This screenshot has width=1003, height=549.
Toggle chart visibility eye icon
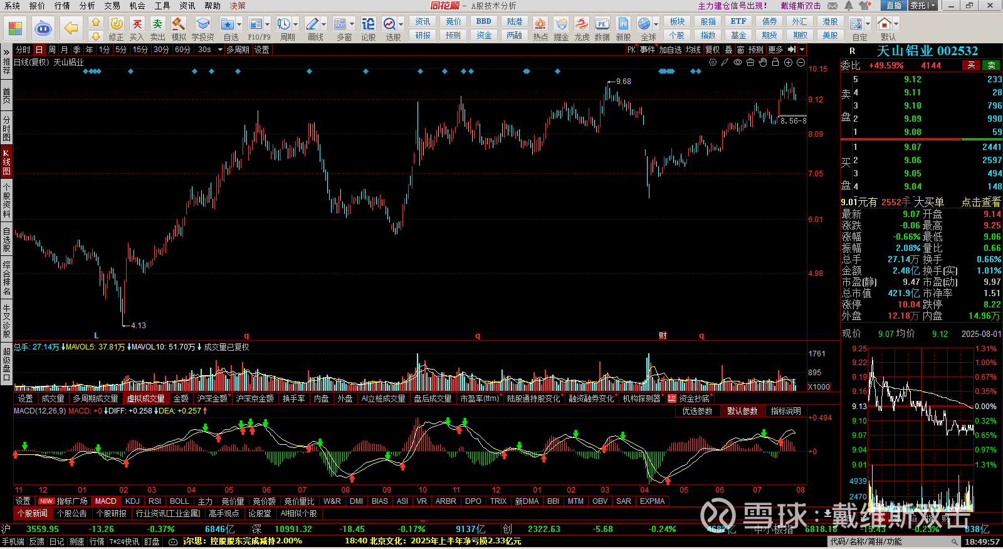[x=738, y=62]
